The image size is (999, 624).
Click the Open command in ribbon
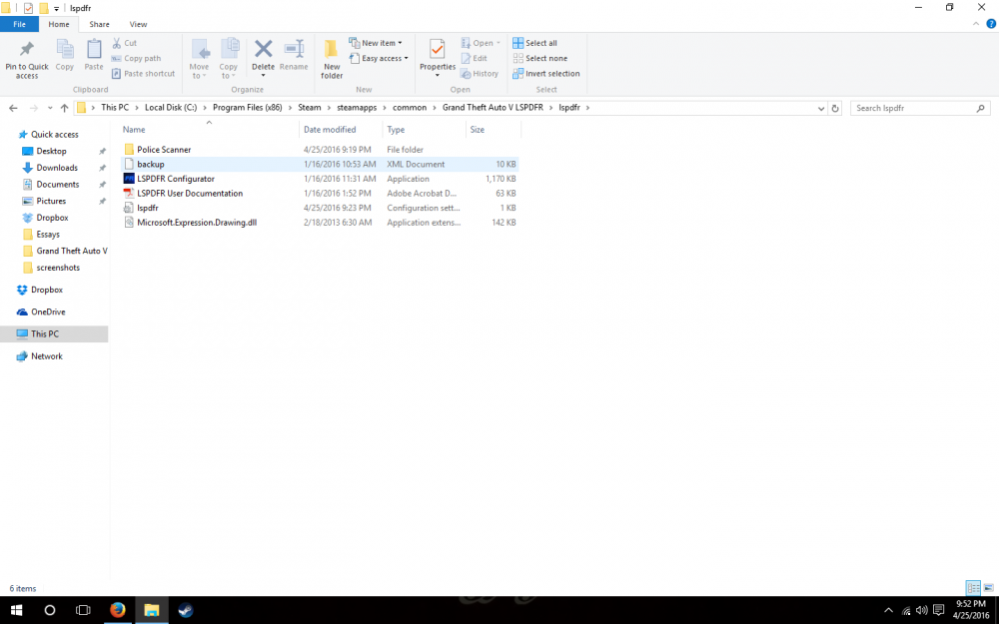pyautogui.click(x=481, y=43)
